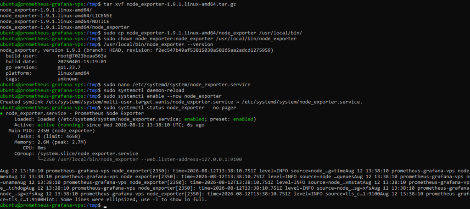Click the CPU 6ms value

(x=42, y=148)
